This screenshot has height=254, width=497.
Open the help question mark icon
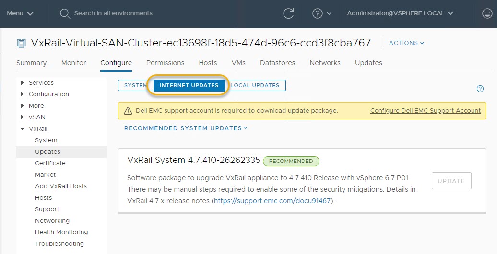click(x=318, y=13)
